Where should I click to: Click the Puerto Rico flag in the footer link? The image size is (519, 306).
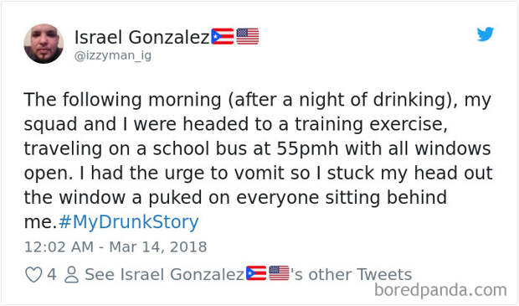click(x=256, y=273)
